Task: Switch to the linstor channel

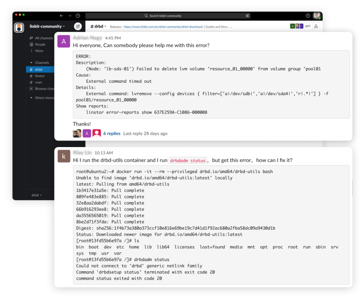Action: coord(37,76)
